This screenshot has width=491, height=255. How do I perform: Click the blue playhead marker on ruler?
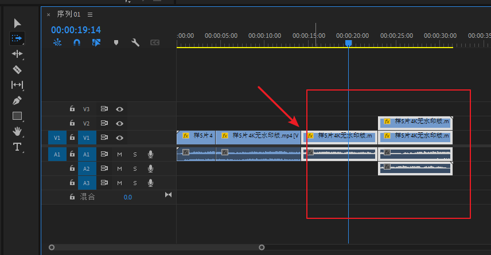tap(348, 43)
